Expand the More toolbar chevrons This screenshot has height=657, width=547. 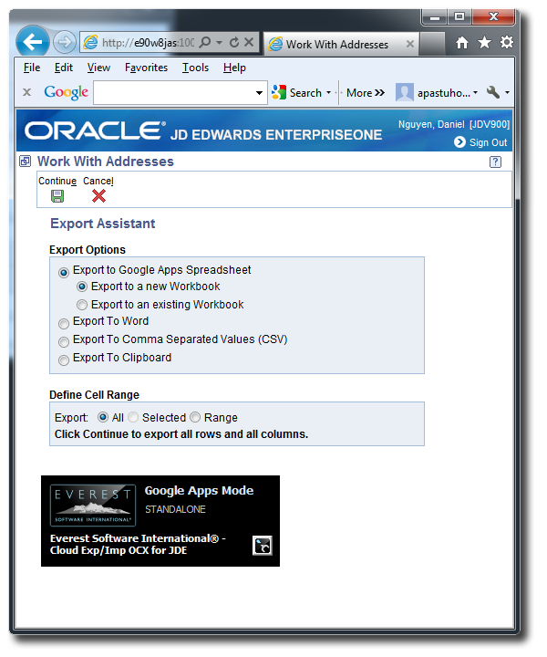coord(379,92)
